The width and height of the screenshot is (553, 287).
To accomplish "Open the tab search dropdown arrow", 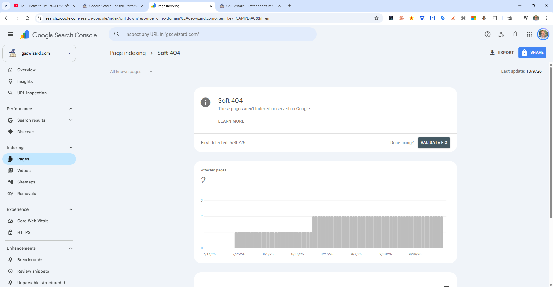I will click(x=6, y=6).
